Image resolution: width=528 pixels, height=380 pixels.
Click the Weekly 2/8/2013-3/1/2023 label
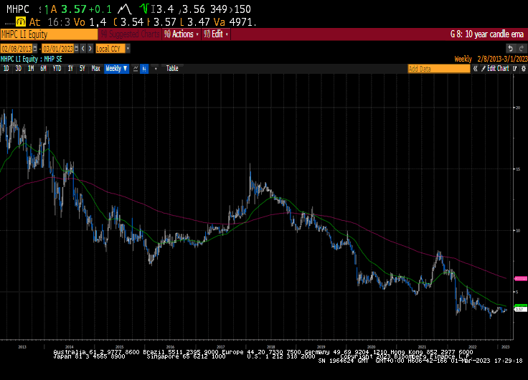tap(491, 60)
